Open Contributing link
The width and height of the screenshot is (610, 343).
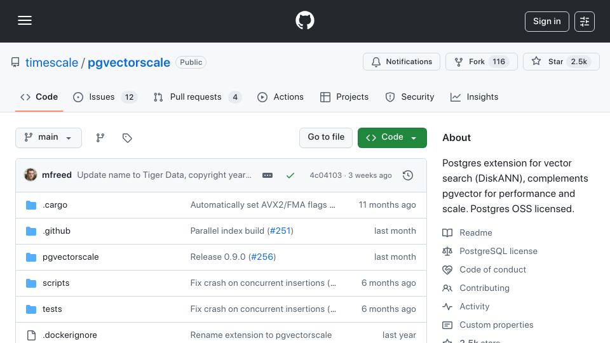point(484,288)
